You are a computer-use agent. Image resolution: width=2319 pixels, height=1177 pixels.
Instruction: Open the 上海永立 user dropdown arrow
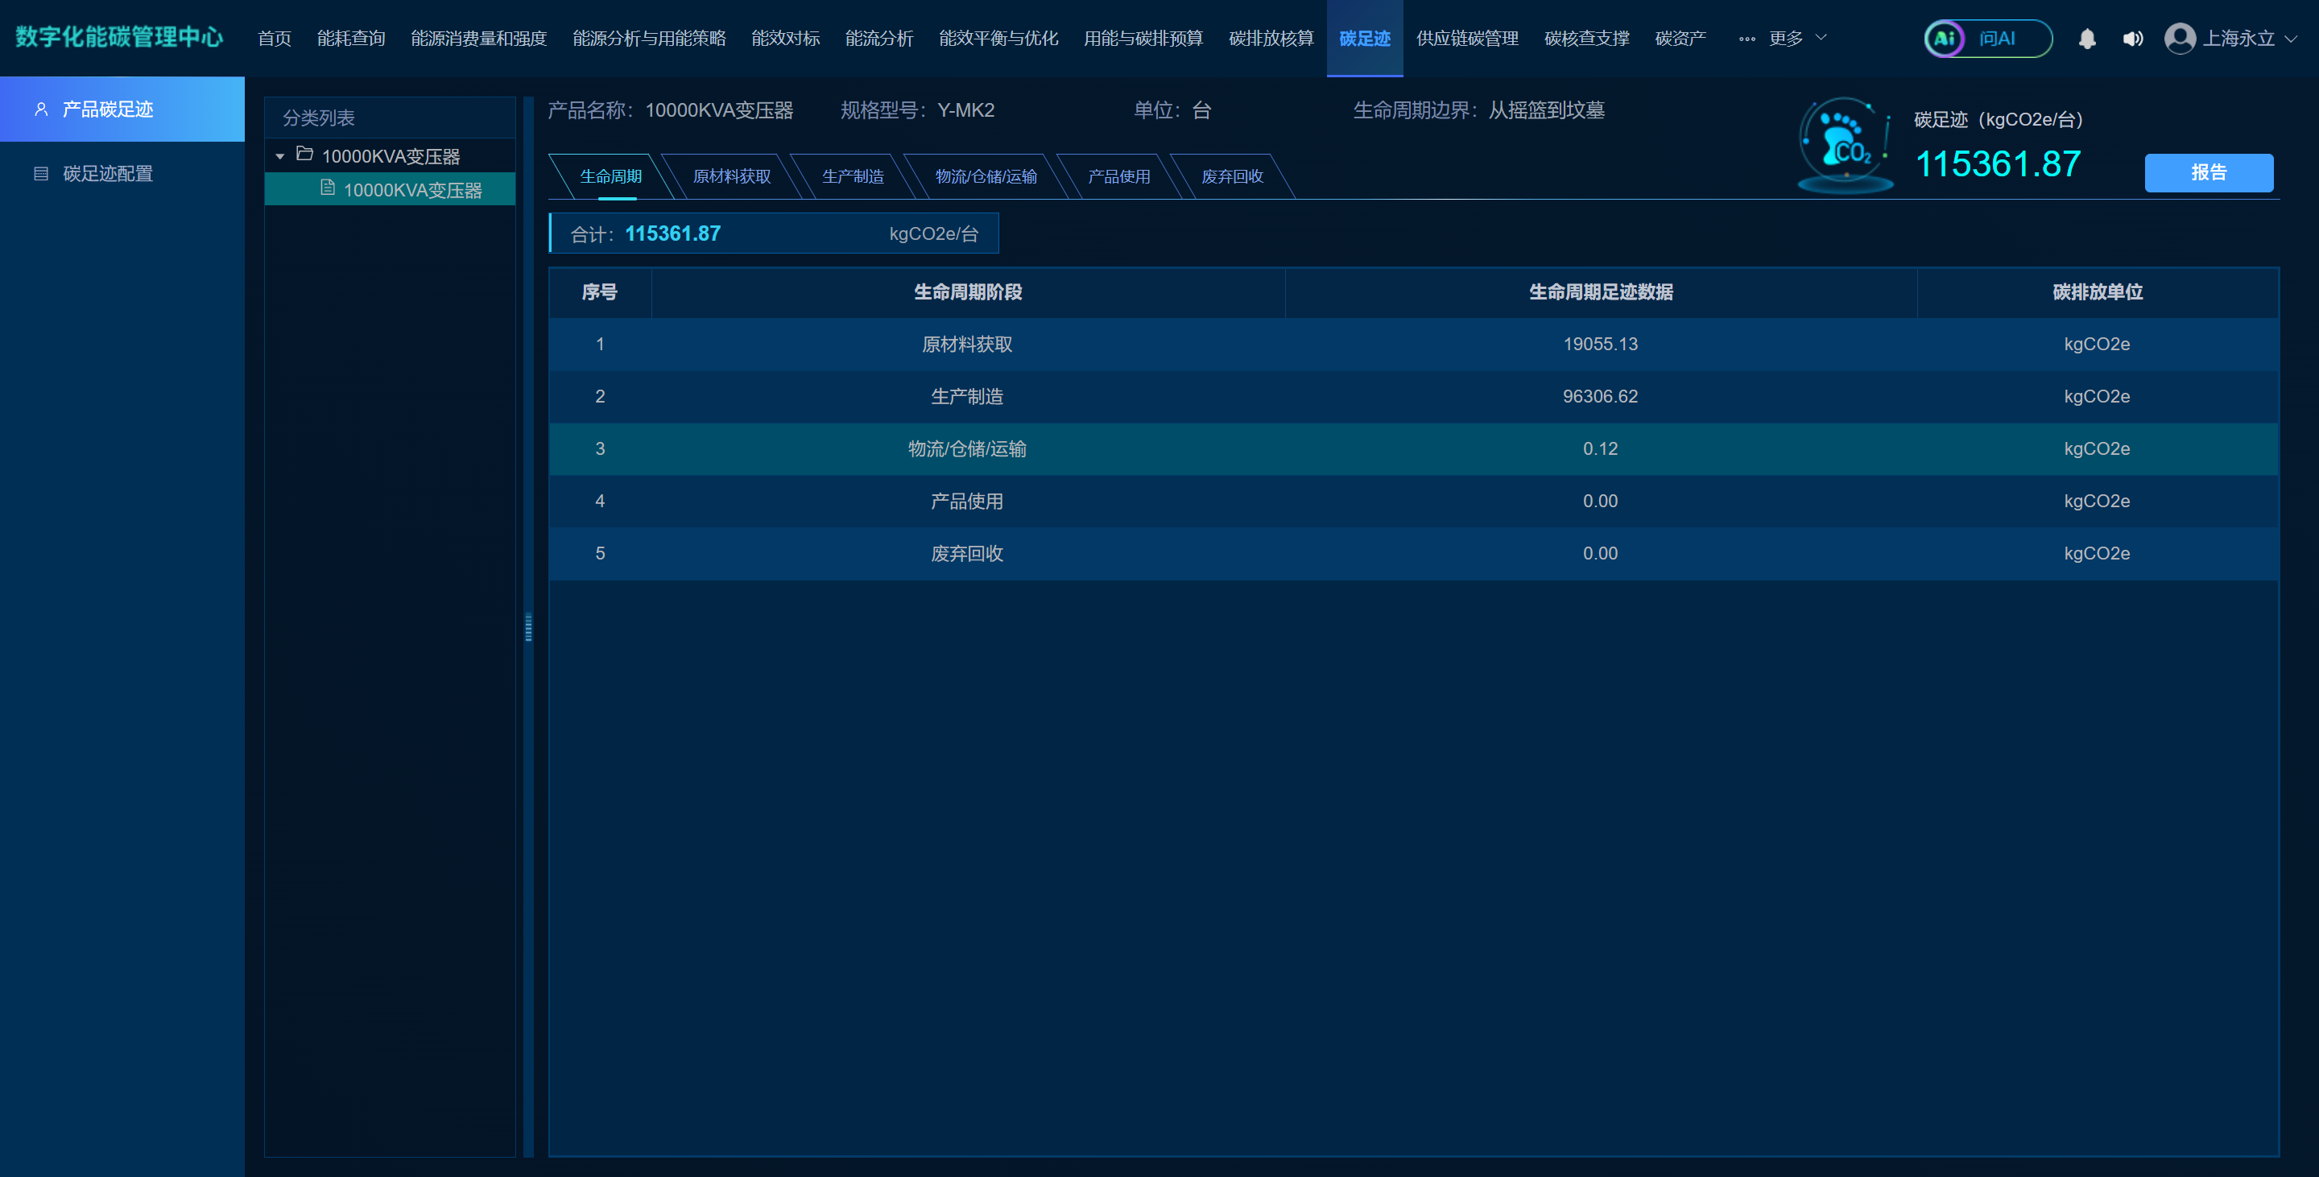2291,39
